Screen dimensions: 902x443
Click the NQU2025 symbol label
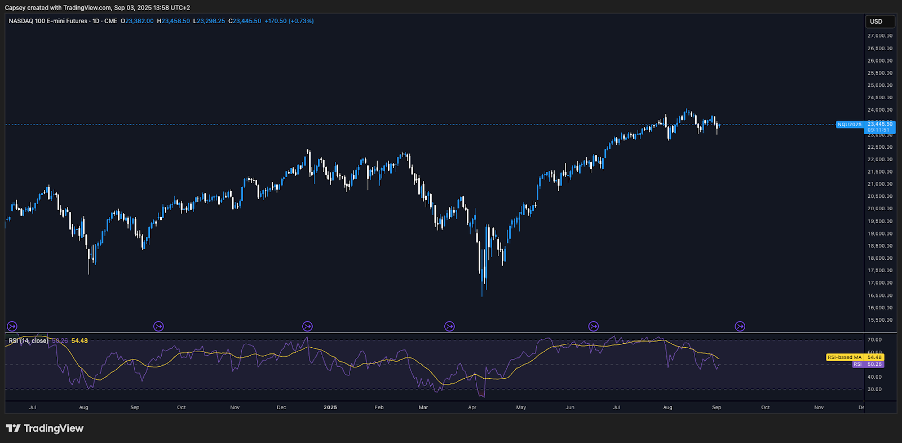850,125
